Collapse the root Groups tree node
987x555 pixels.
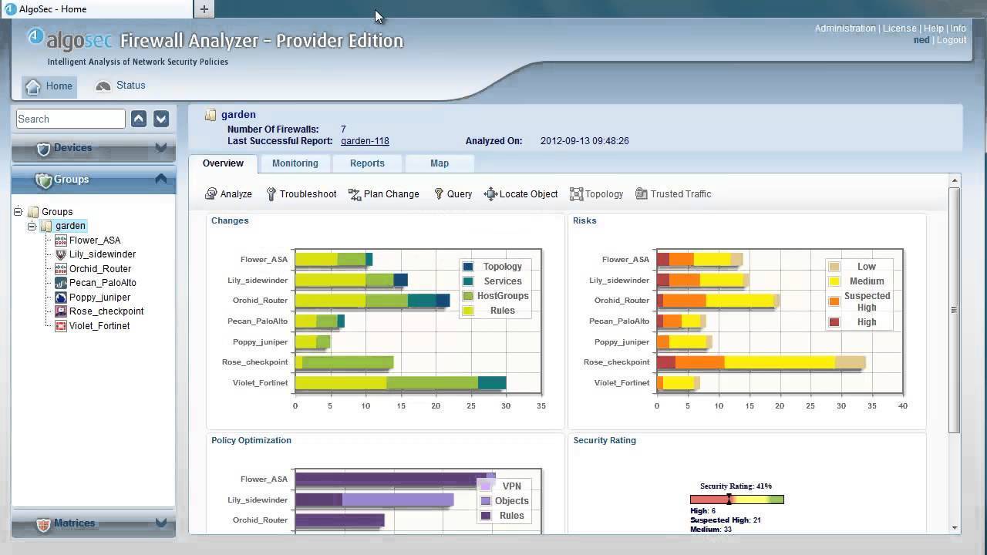(18, 211)
